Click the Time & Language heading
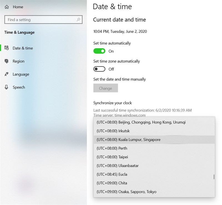 point(19,32)
